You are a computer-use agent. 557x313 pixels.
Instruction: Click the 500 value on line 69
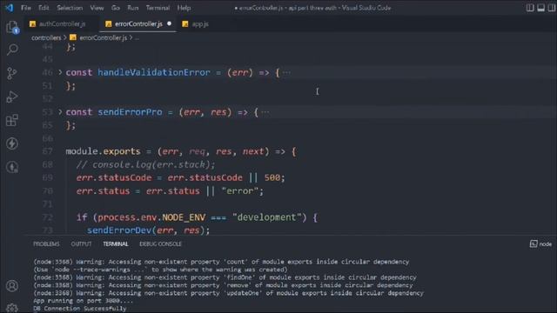(x=272, y=177)
